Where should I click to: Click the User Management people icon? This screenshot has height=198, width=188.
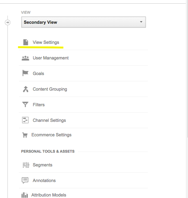(x=25, y=58)
